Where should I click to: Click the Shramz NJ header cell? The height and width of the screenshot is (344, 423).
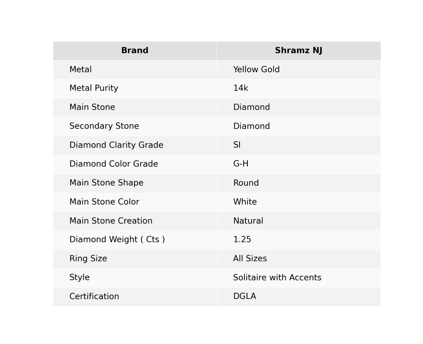(298, 51)
